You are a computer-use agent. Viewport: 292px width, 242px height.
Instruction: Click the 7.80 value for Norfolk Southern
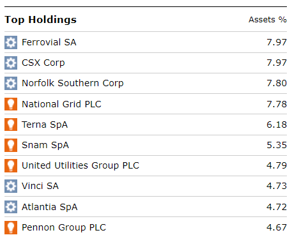(277, 83)
